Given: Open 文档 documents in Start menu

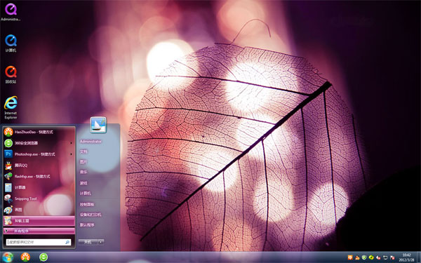Looking at the screenshot, I should pos(83,151).
